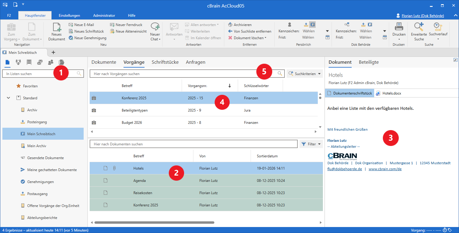The height and width of the screenshot is (233, 459).
Task: Add a new tab with the plus button
Action: [53, 52]
